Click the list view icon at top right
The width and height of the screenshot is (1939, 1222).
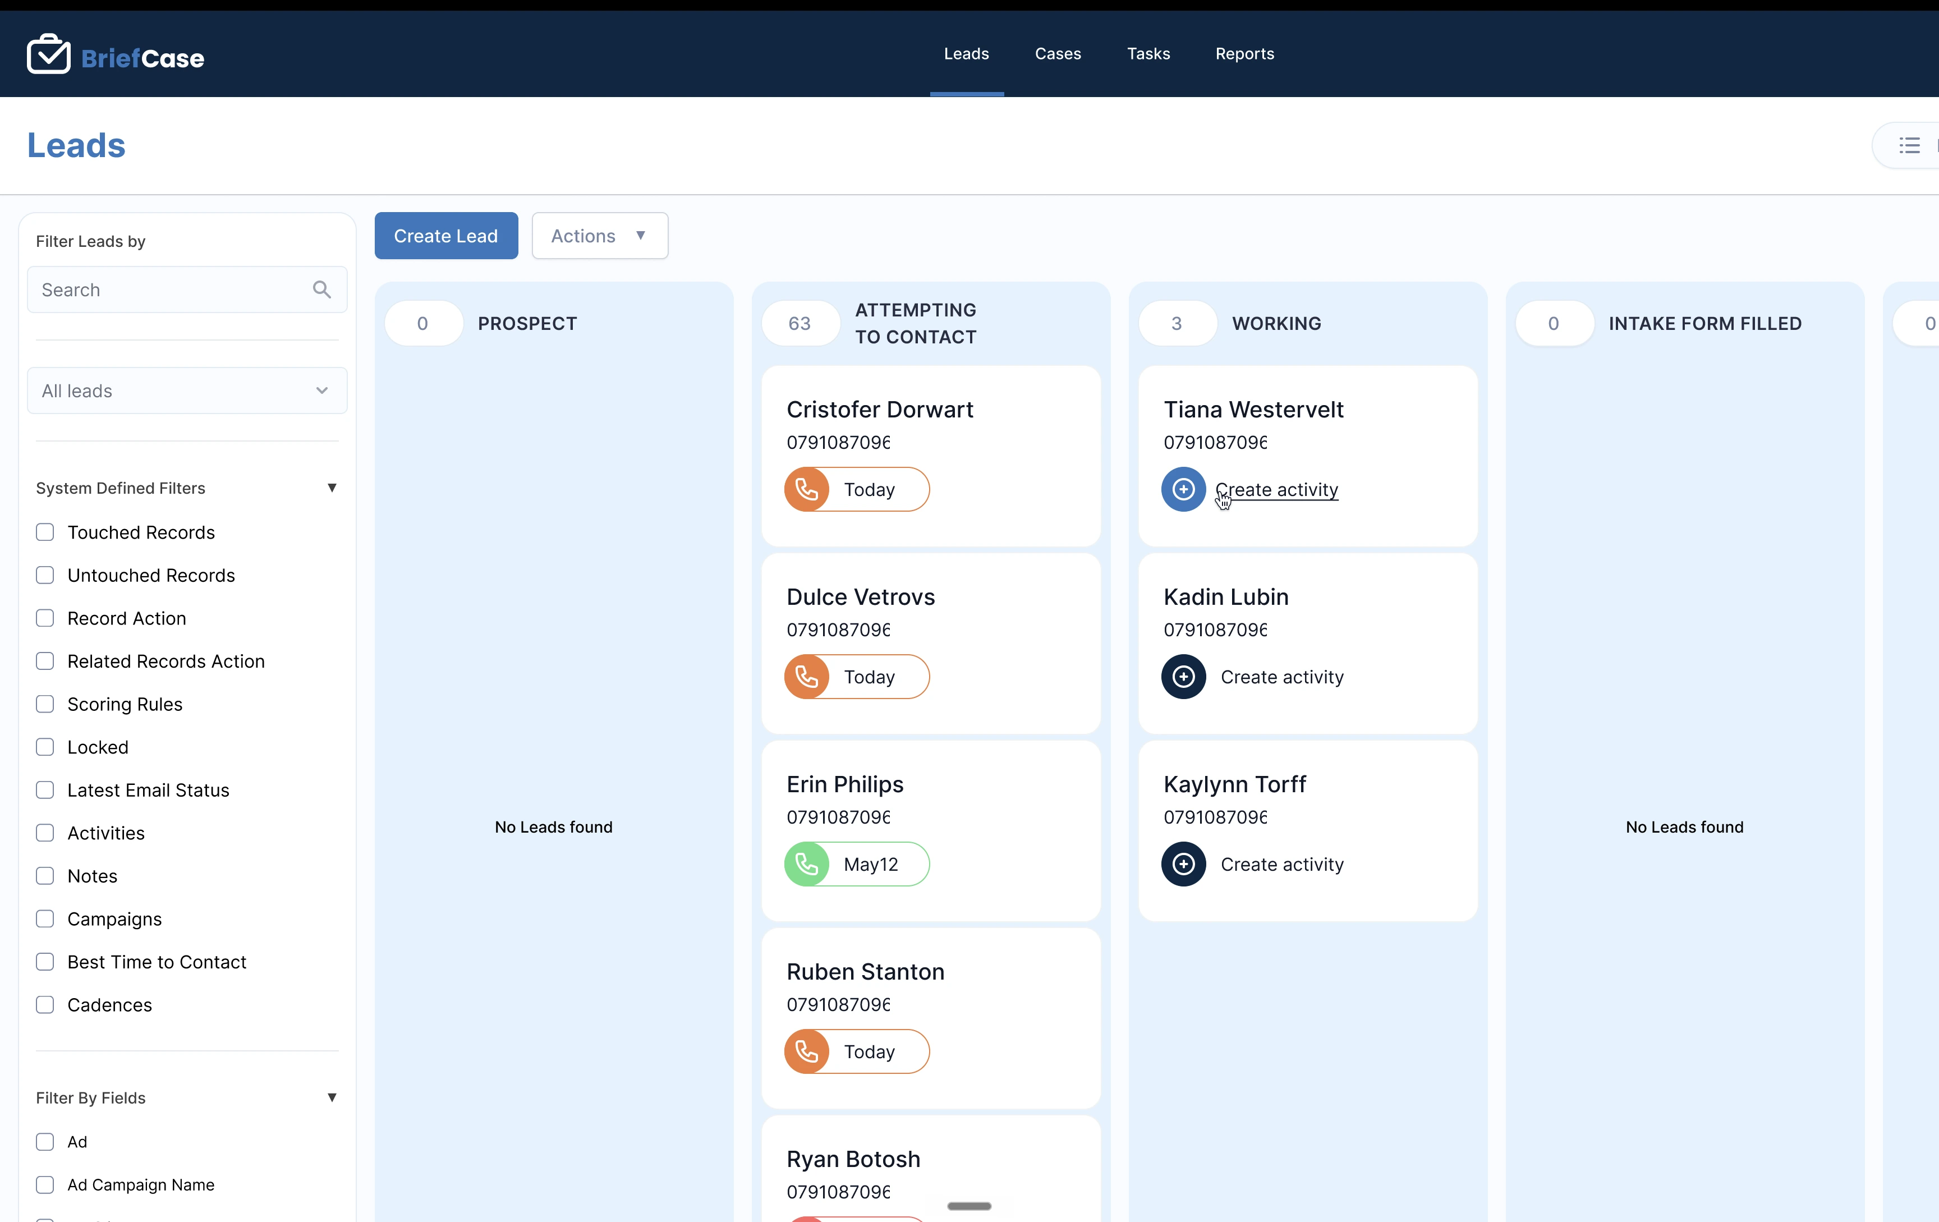pos(1909,146)
